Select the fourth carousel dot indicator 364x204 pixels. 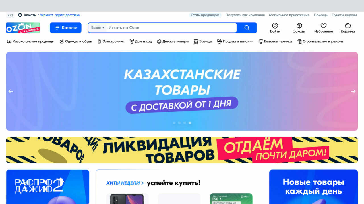(190, 123)
